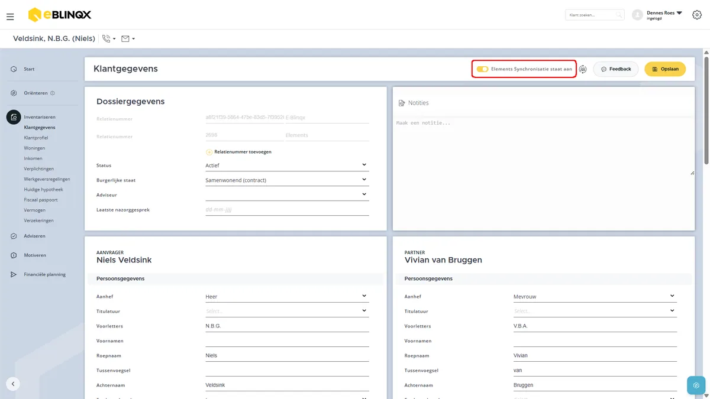Turn off Elements Synchronisatie toggle
710x399 pixels.
pyautogui.click(x=482, y=69)
